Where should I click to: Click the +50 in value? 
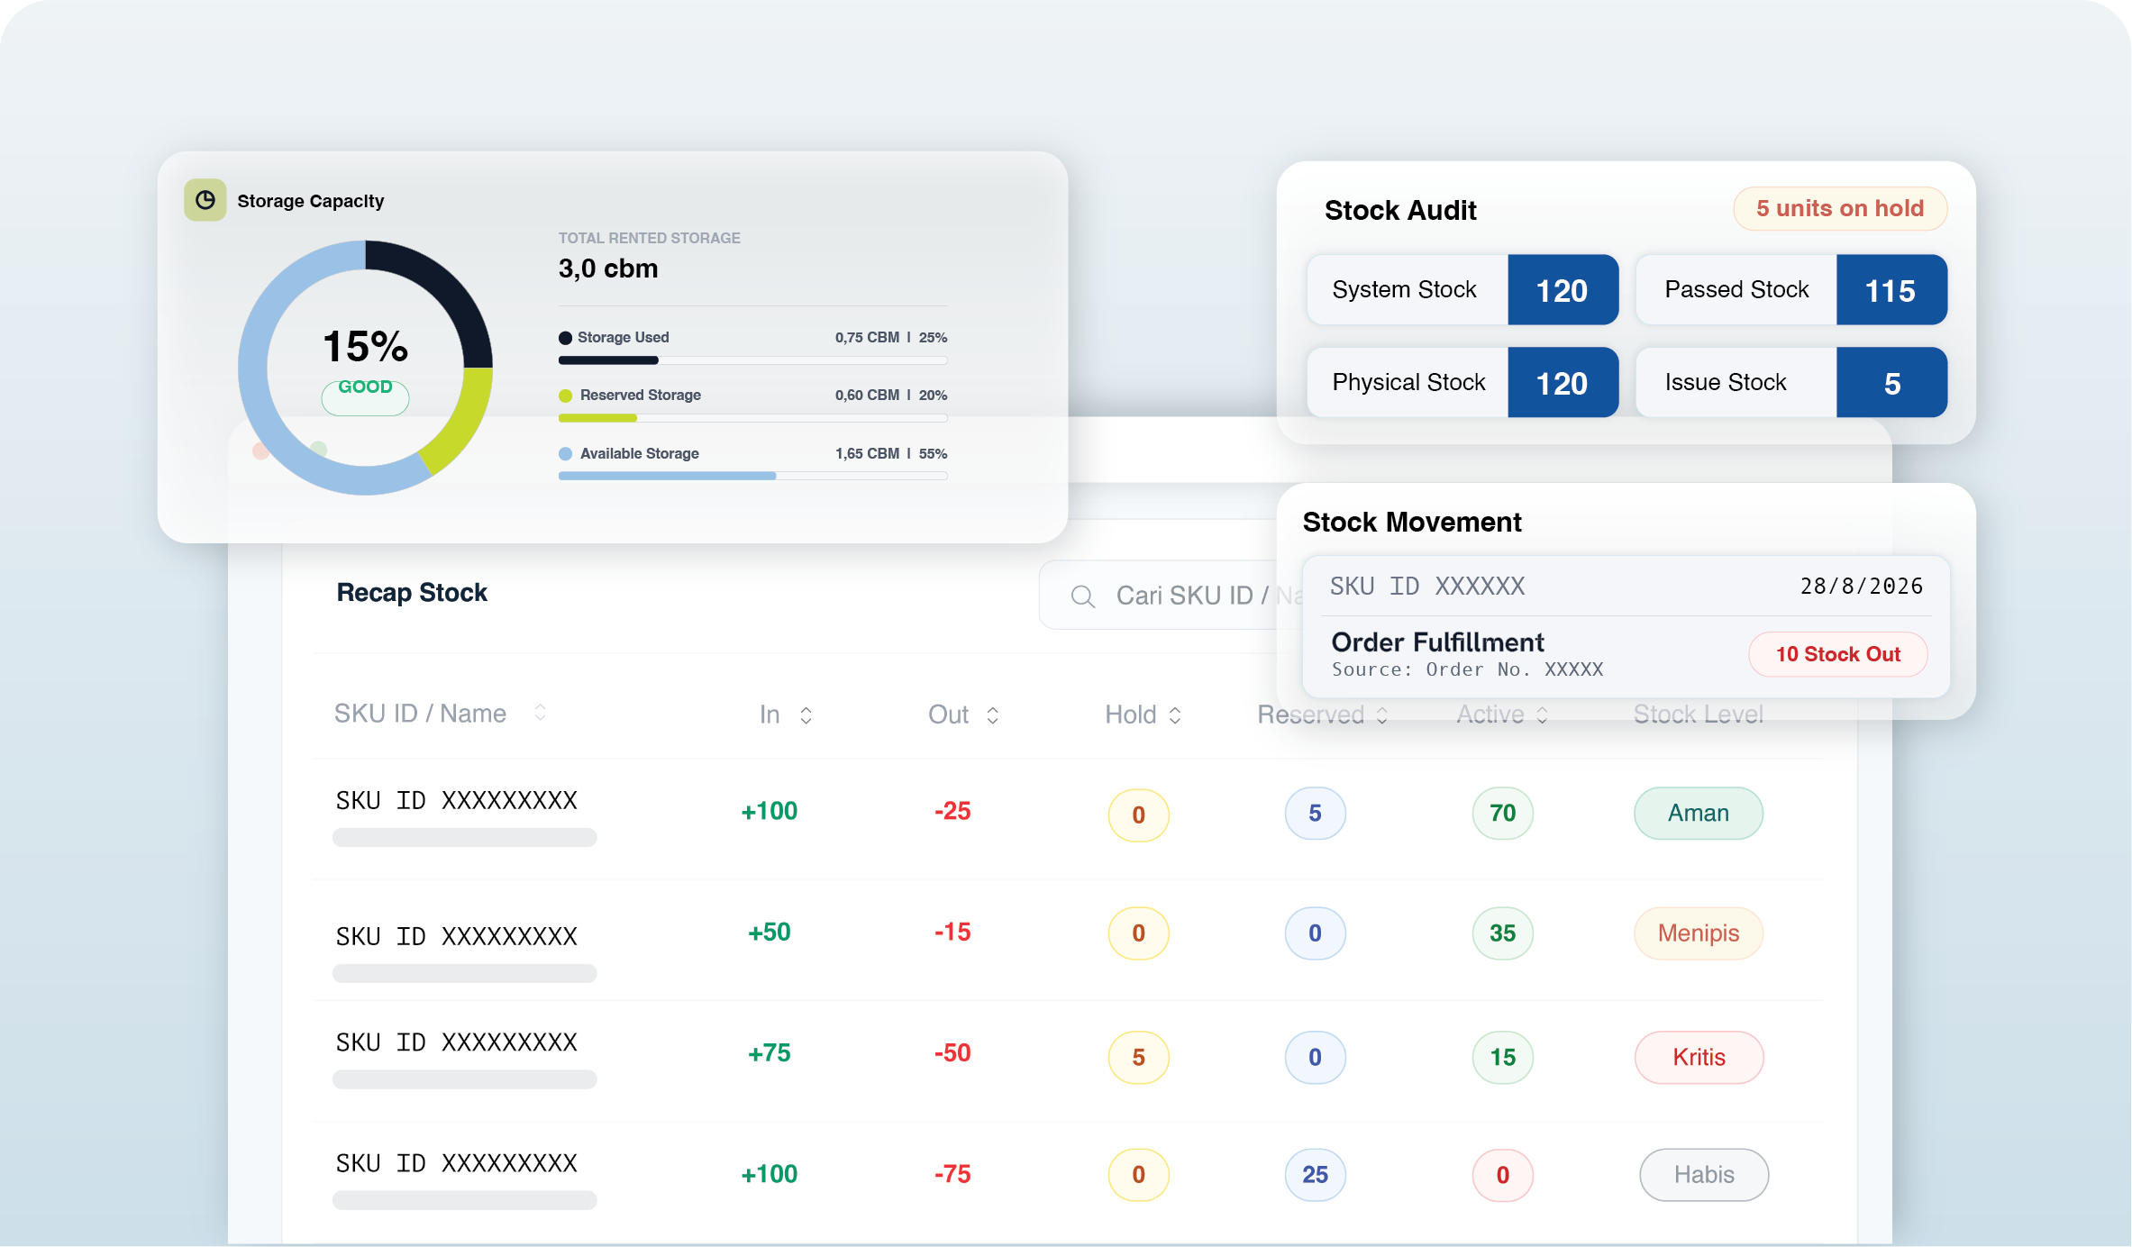[770, 932]
